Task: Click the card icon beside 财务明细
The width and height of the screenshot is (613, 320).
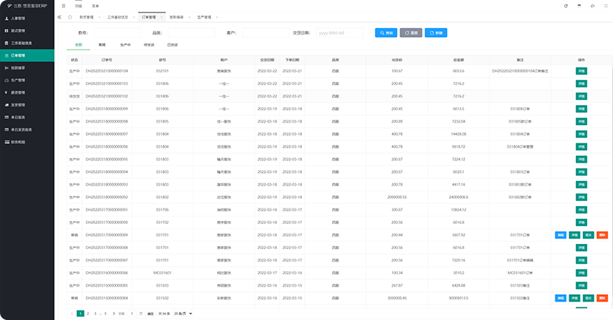Action: (7, 142)
